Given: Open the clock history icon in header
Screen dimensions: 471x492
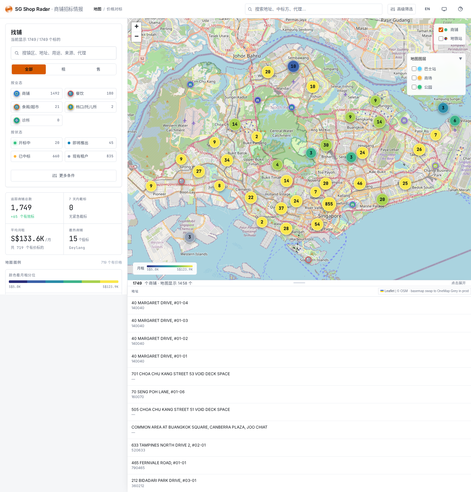Looking at the screenshot, I should point(460,9).
